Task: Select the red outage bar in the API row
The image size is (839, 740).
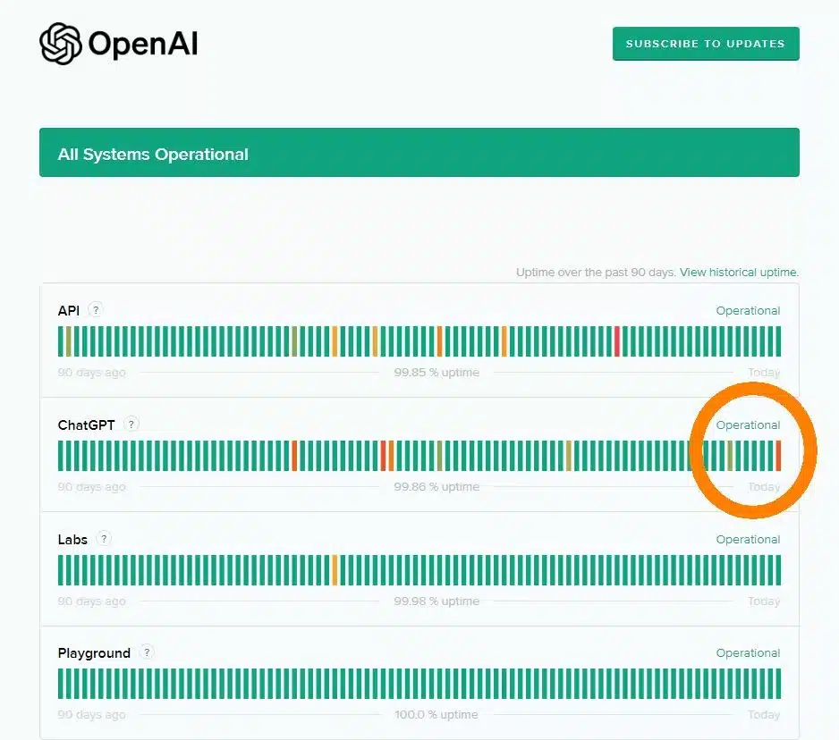Action: [x=617, y=341]
